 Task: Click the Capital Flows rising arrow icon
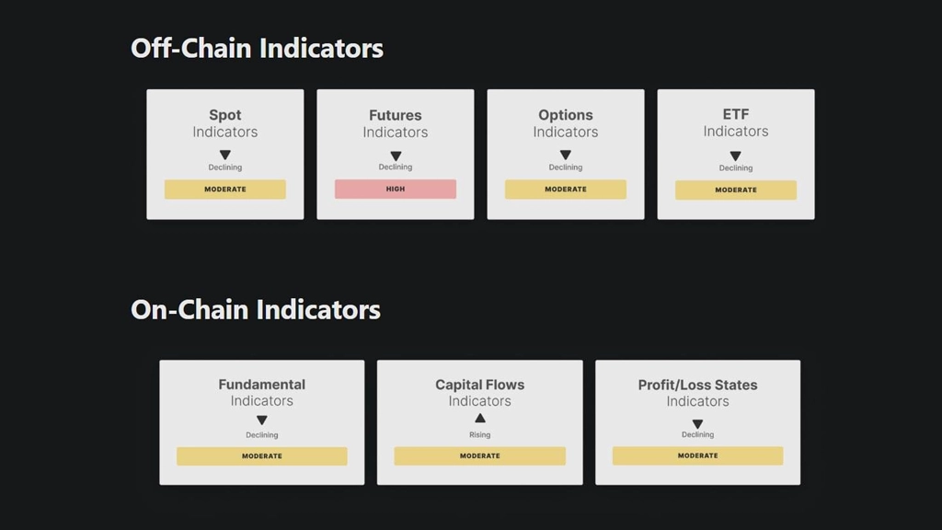pyautogui.click(x=479, y=418)
